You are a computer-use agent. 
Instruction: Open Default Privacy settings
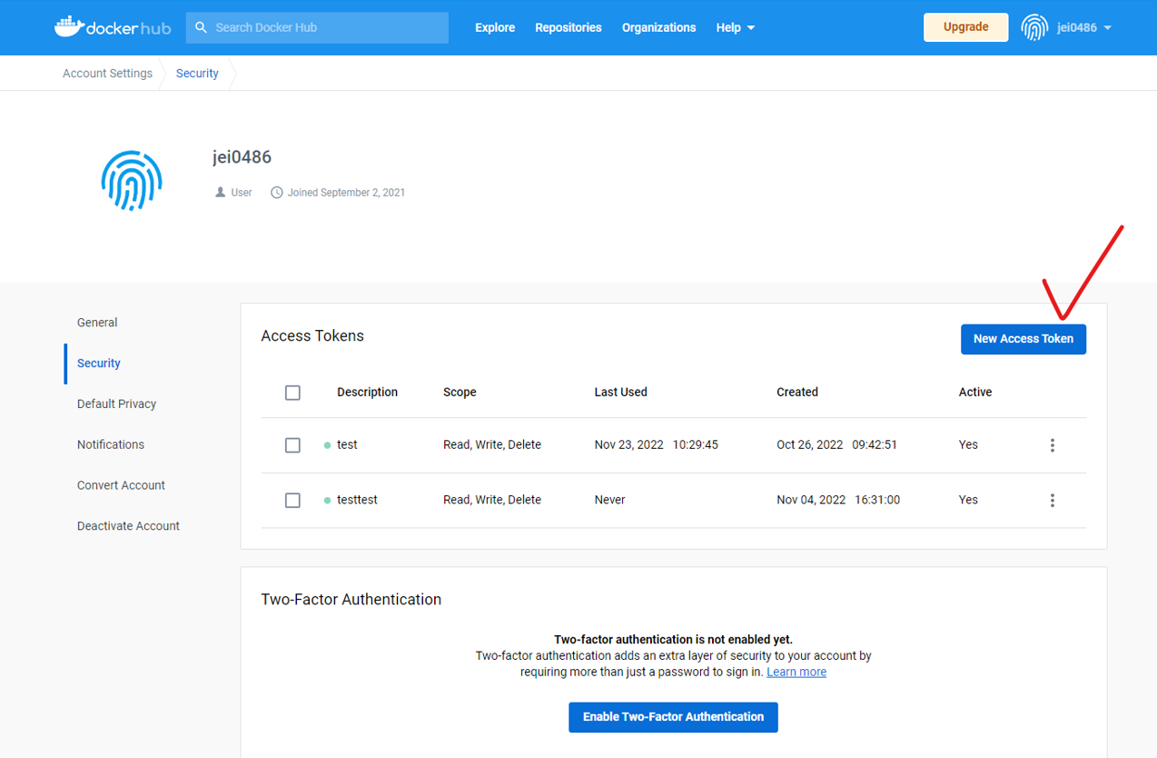[x=116, y=404]
